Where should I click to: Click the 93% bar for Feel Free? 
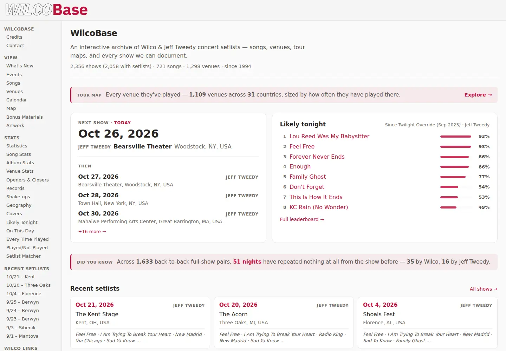pyautogui.click(x=455, y=147)
